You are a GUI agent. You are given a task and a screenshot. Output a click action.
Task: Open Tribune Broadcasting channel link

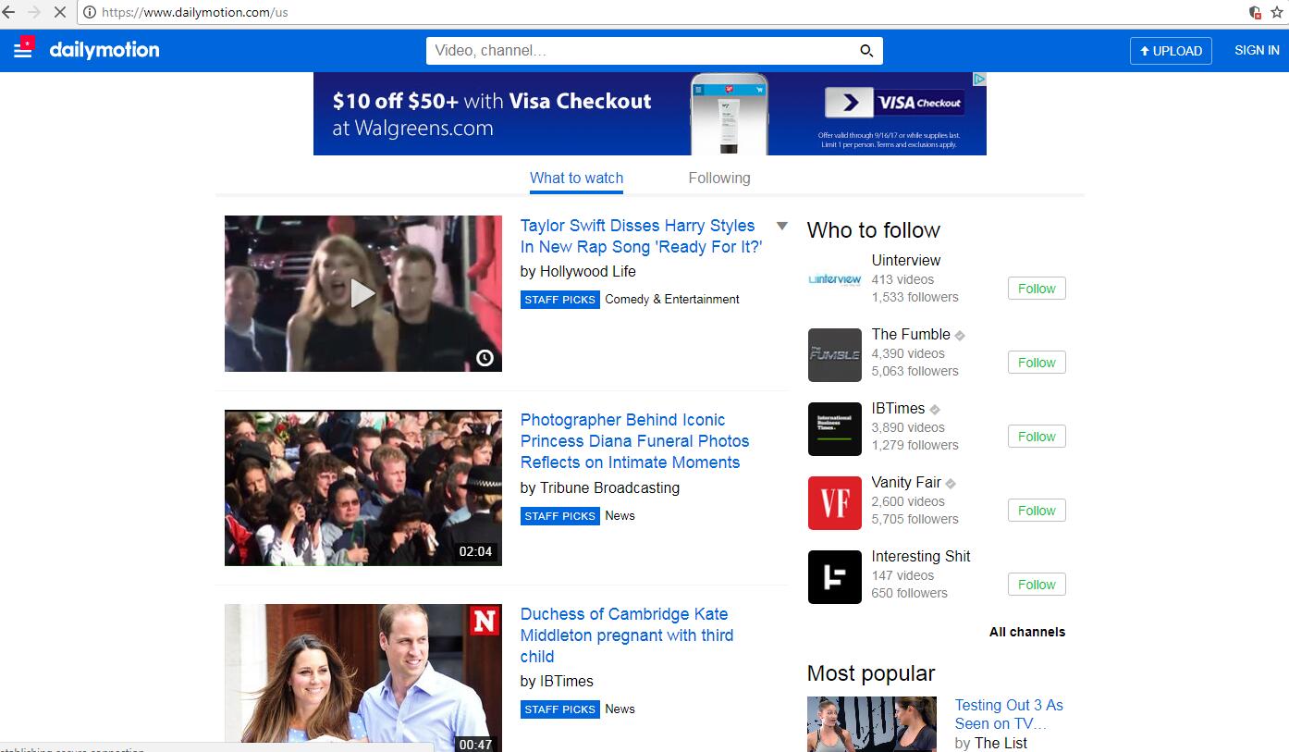click(x=609, y=487)
